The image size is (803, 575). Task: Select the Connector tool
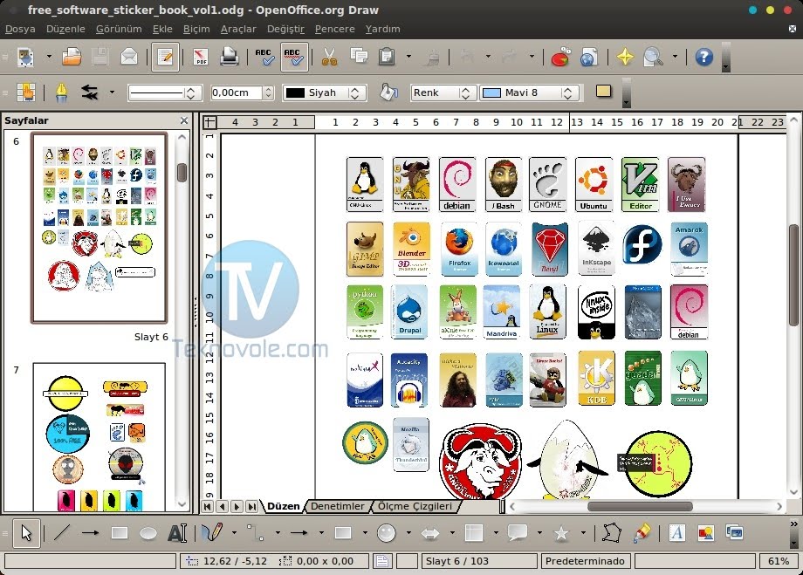coord(255,533)
